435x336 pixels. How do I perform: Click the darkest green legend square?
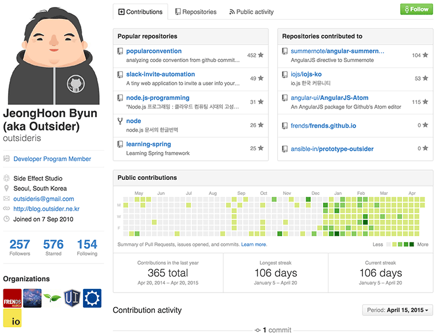coord(411,244)
